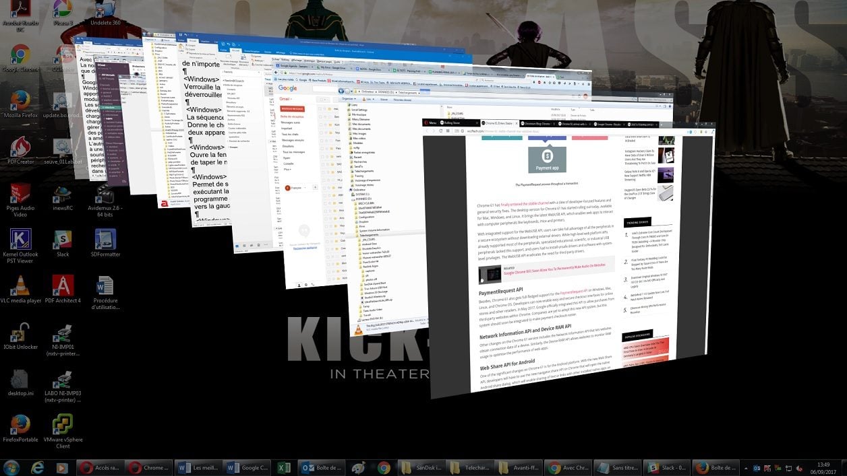Screen dimensions: 847x476
Task: Switch to 'Sans titre...' taskbar button
Action: (x=618, y=467)
